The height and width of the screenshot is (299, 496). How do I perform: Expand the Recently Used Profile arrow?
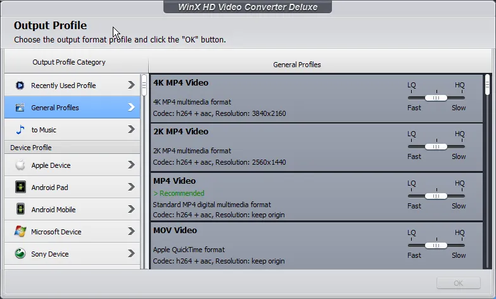pos(131,85)
